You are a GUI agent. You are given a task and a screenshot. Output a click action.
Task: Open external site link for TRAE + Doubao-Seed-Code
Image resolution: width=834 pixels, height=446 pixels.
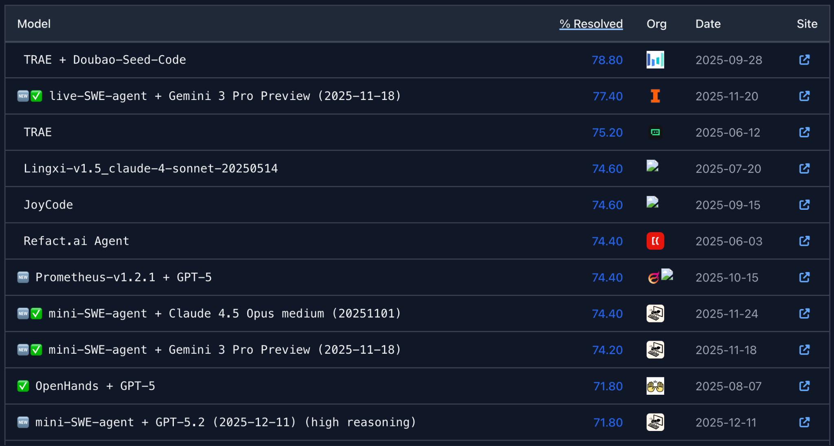[x=804, y=60]
